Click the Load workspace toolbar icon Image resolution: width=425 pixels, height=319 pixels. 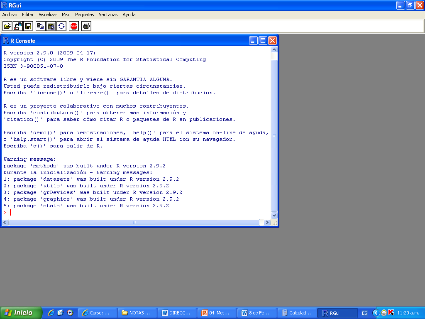click(18, 26)
